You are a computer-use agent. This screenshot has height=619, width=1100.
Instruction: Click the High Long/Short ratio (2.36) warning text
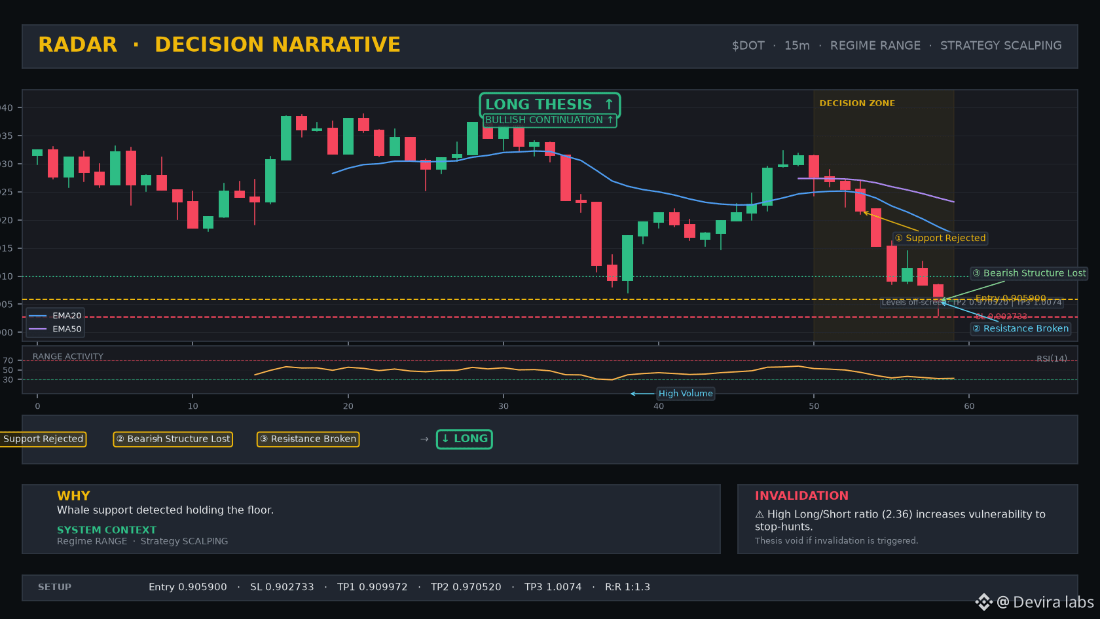[900, 521]
